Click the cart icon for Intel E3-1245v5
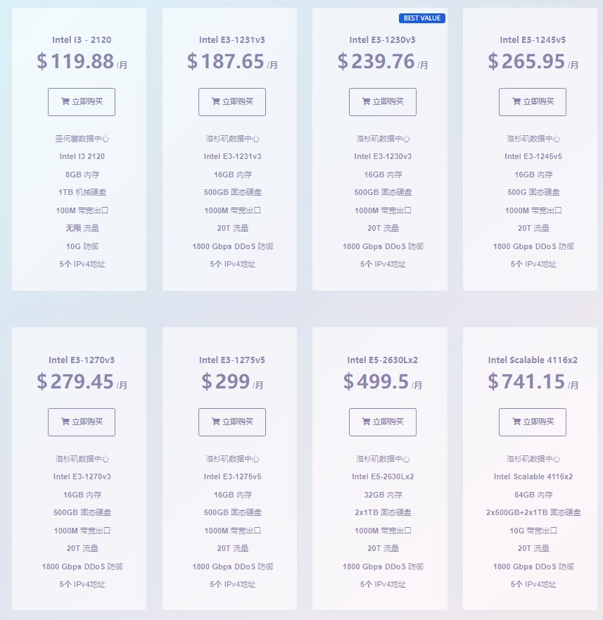The image size is (603, 620). point(516,101)
